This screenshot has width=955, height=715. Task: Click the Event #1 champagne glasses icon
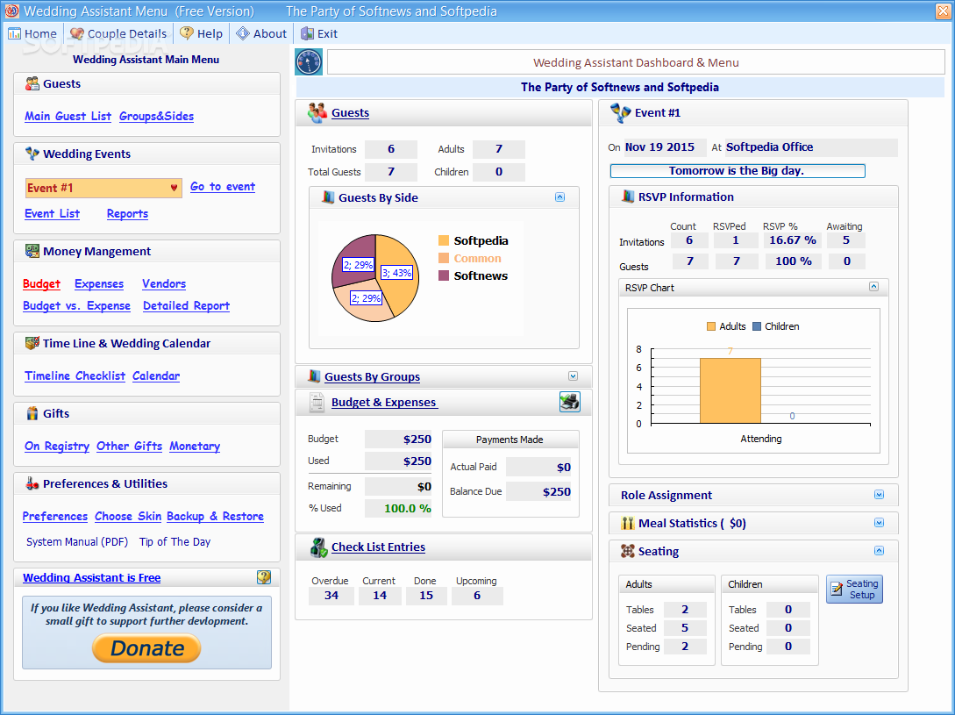[x=621, y=113]
